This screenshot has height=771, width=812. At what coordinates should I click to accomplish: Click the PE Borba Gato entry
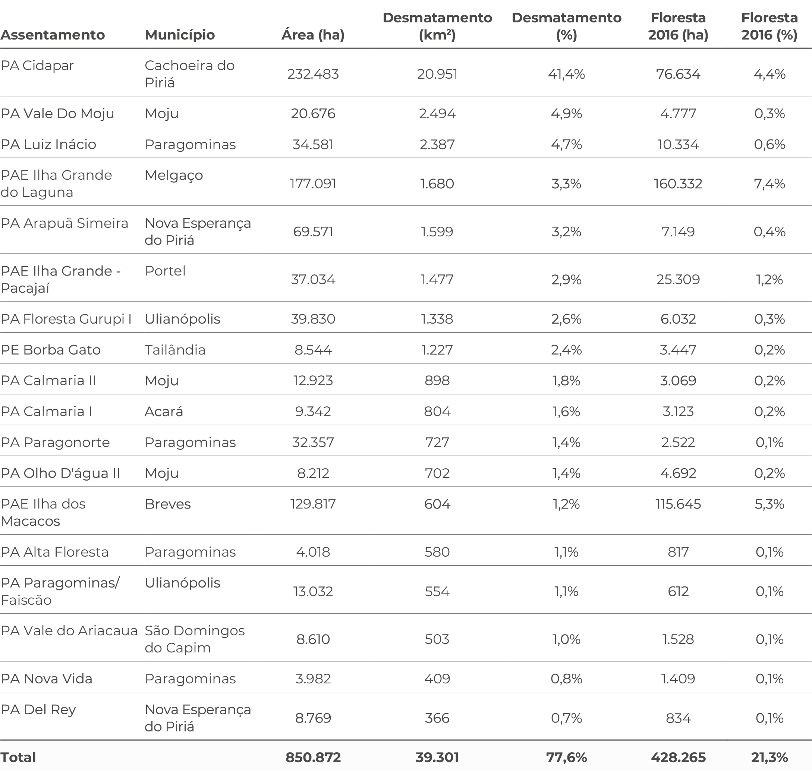pos(51,350)
